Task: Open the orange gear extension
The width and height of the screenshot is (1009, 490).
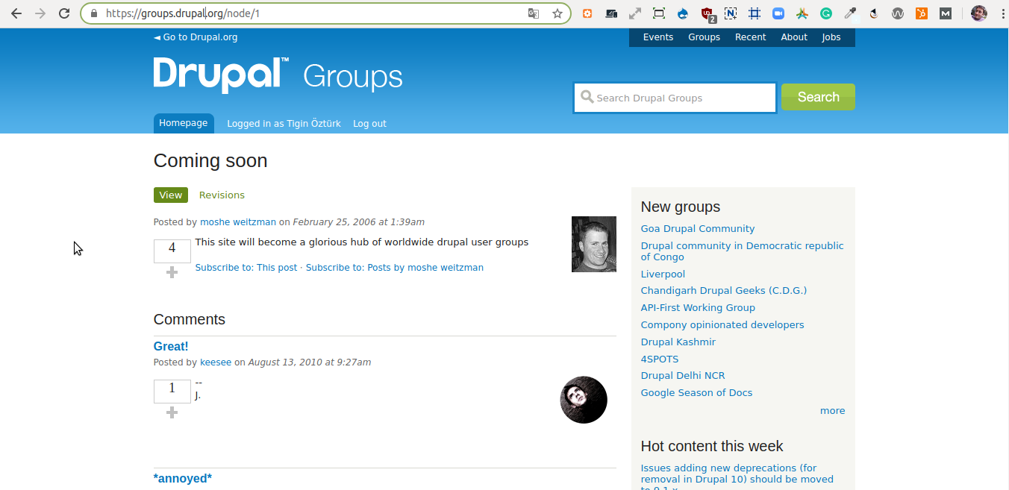Action: coord(587,13)
